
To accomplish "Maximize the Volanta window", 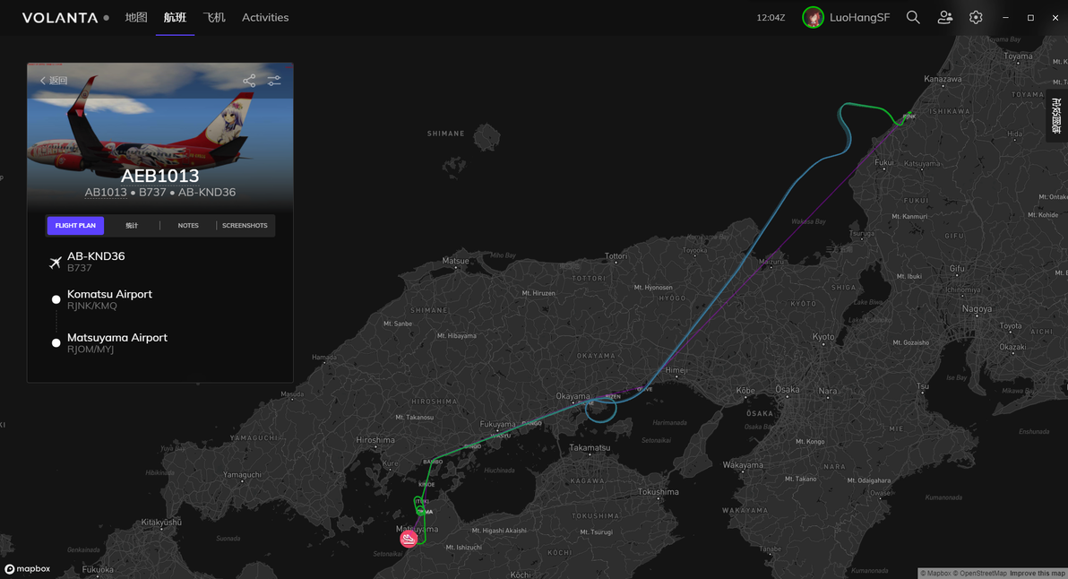I will [x=1030, y=18].
